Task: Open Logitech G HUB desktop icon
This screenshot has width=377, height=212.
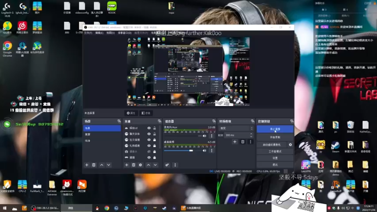Action: tap(7, 9)
